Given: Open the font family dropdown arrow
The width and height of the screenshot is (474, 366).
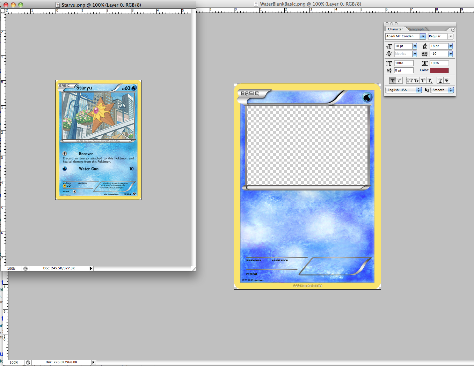Looking at the screenshot, I should tap(423, 36).
